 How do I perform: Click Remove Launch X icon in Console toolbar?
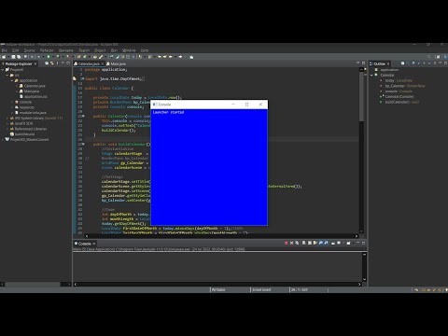click(291, 243)
